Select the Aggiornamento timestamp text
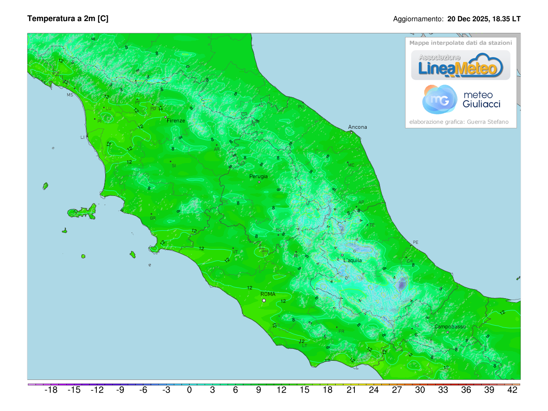The height and width of the screenshot is (411, 548). tap(456, 19)
